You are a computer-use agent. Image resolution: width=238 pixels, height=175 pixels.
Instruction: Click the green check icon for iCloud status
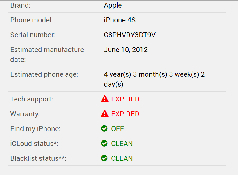coord(104,143)
